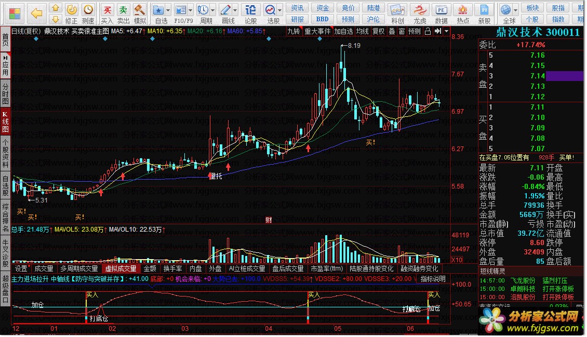The height and width of the screenshot is (337, 587).
Task: Expand the 自选 dropdown arrow
Action: [x=168, y=10]
